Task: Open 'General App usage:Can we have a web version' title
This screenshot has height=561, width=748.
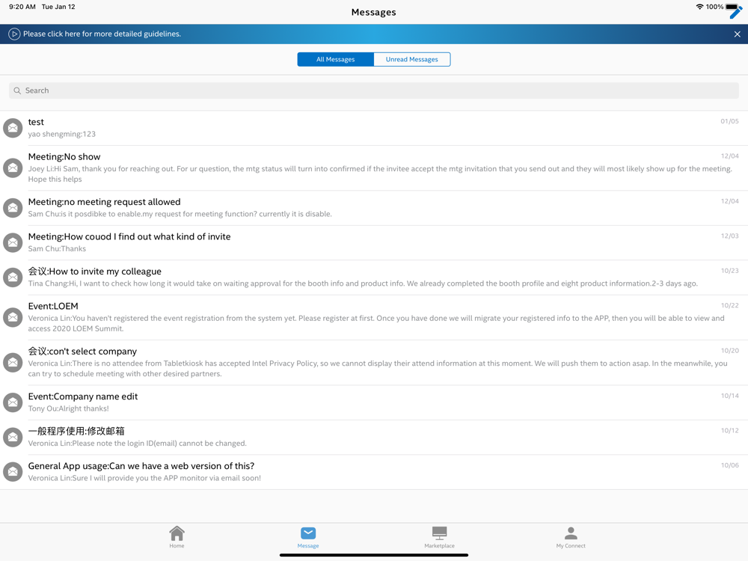Action: click(141, 465)
